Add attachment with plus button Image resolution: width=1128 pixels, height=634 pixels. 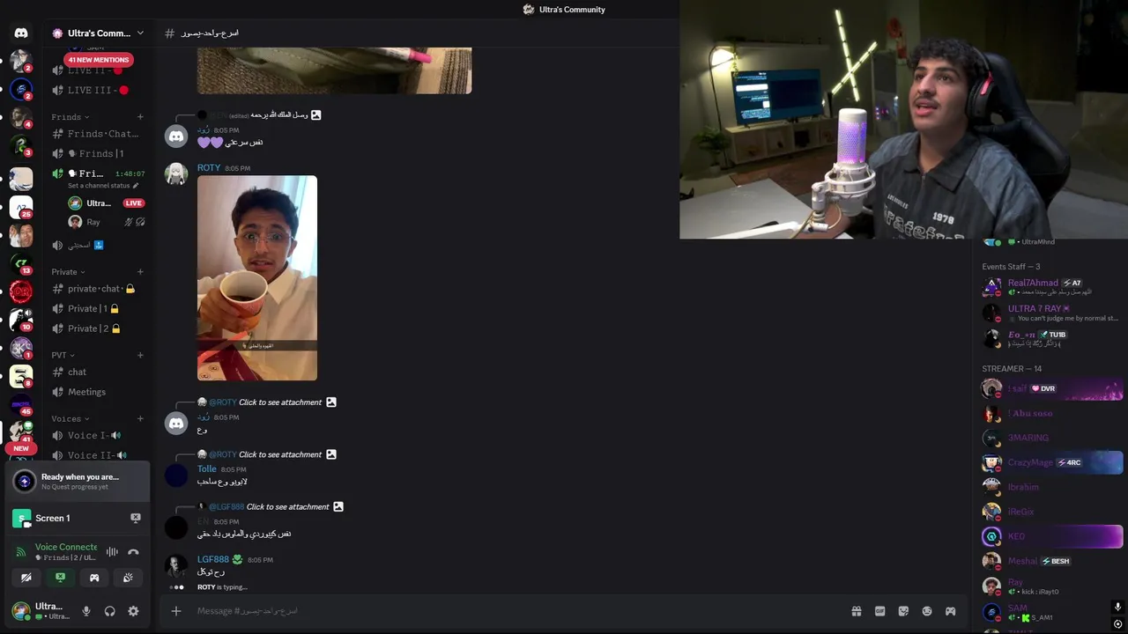tap(176, 611)
